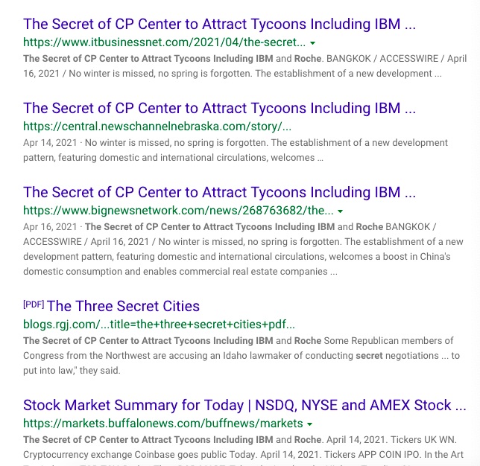Open the headline above the newschannelnebraska URL
Screen dimensions: 480x466
point(219,108)
